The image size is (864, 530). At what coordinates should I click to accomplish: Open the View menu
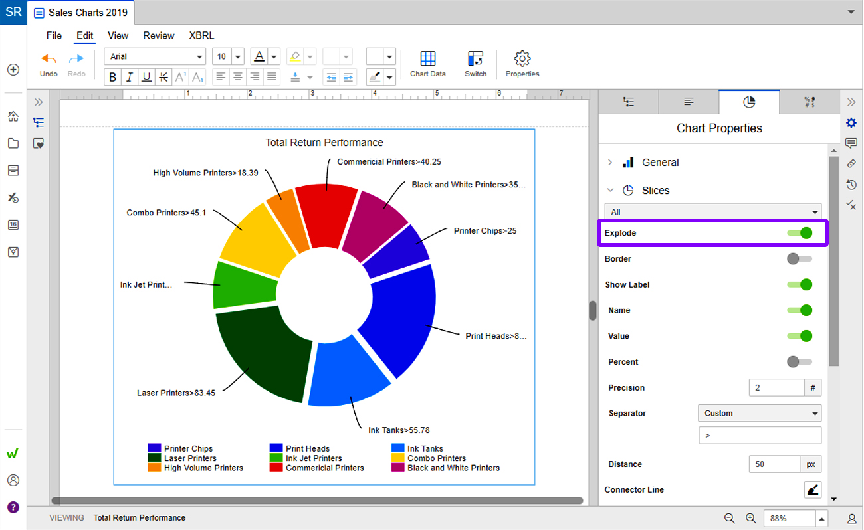coord(118,35)
